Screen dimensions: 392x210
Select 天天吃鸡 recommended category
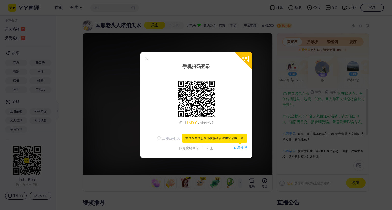(15, 38)
